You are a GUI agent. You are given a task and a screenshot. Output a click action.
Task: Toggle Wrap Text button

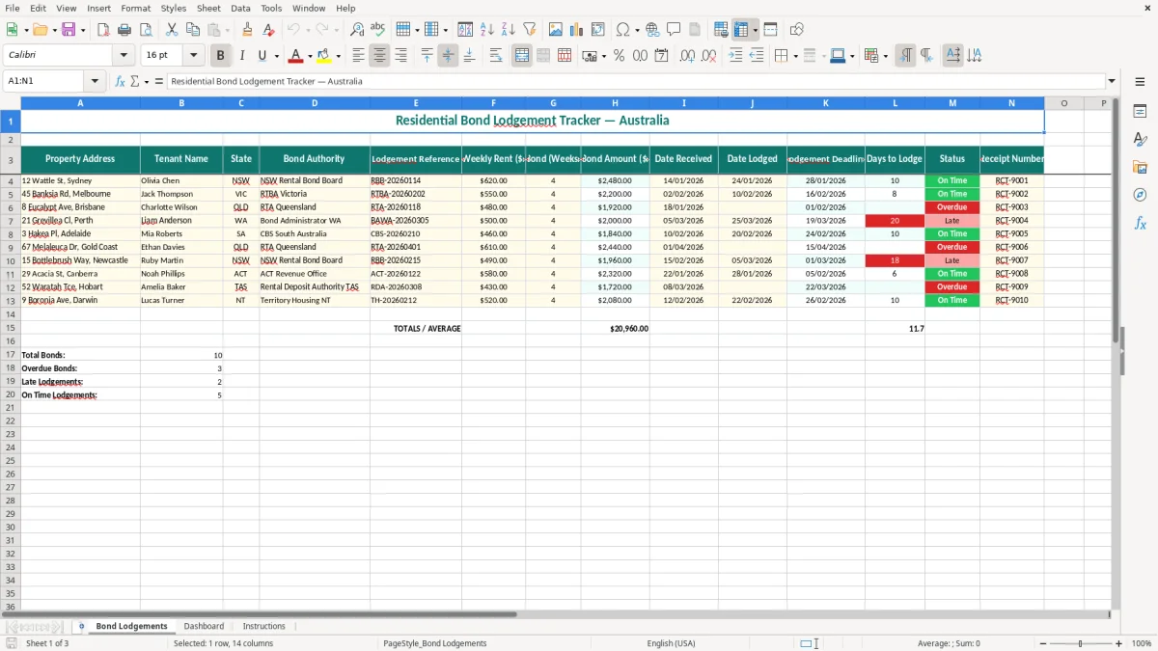tap(496, 56)
